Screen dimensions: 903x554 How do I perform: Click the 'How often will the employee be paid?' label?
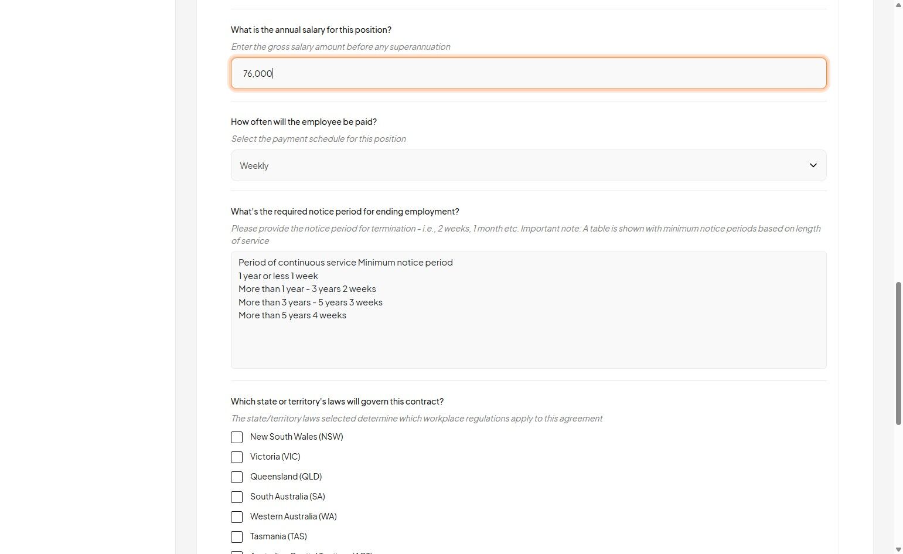click(x=304, y=122)
